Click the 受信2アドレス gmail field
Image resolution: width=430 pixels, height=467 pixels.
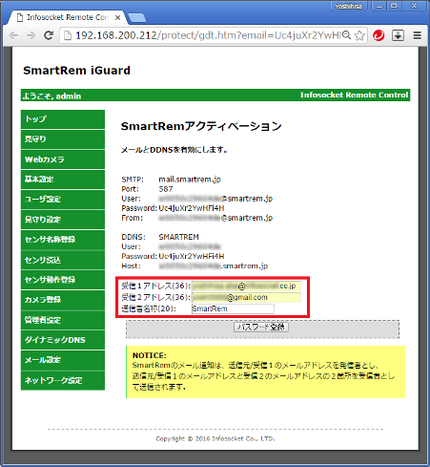(246, 297)
